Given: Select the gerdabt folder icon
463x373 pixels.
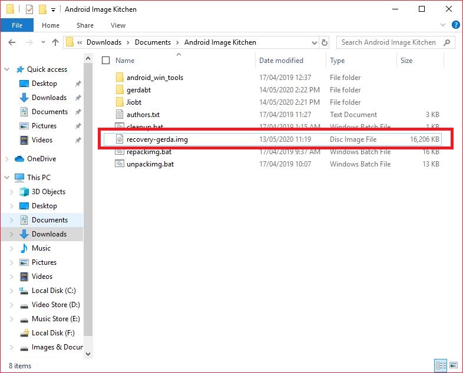Looking at the screenshot, I should pyautogui.click(x=120, y=89).
